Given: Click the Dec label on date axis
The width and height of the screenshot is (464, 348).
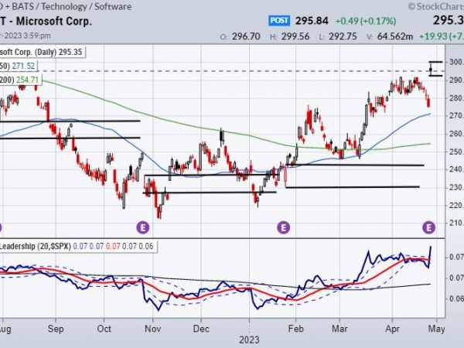Looking at the screenshot, I should (201, 329).
